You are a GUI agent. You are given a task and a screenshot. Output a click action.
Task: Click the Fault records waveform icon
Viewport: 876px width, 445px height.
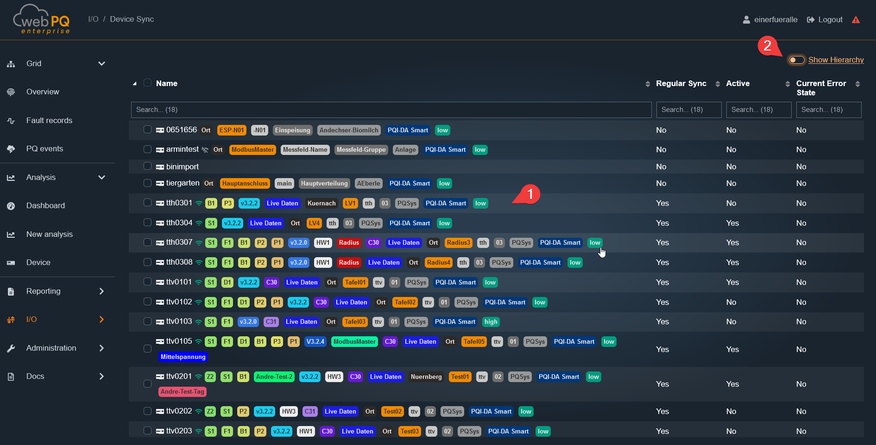point(11,121)
